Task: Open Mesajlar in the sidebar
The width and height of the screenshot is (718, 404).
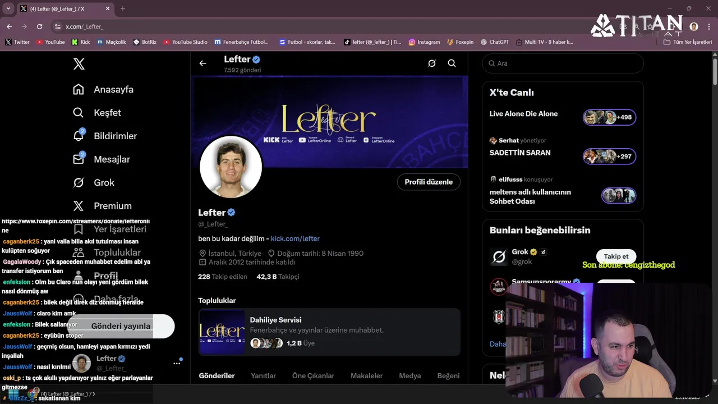Action: click(x=102, y=159)
